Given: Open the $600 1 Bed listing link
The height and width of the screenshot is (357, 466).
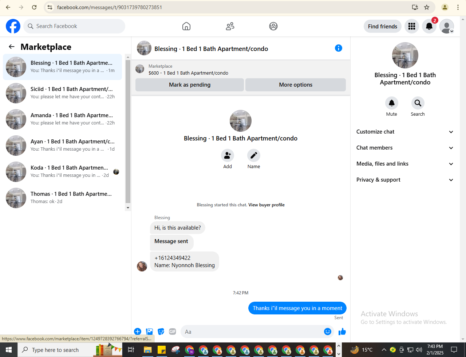Looking at the screenshot, I should click(188, 73).
